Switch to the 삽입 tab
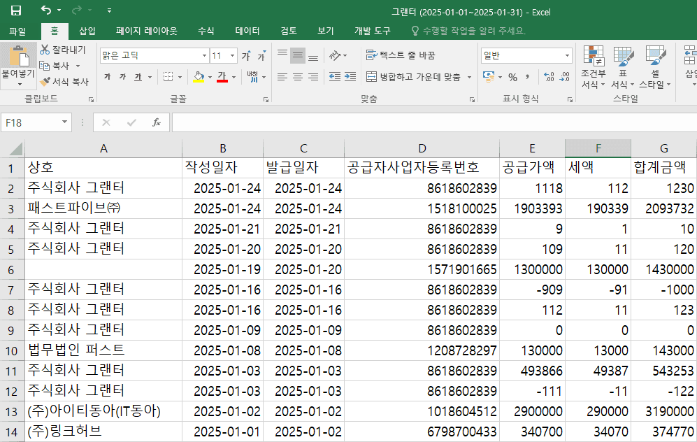 point(87,31)
